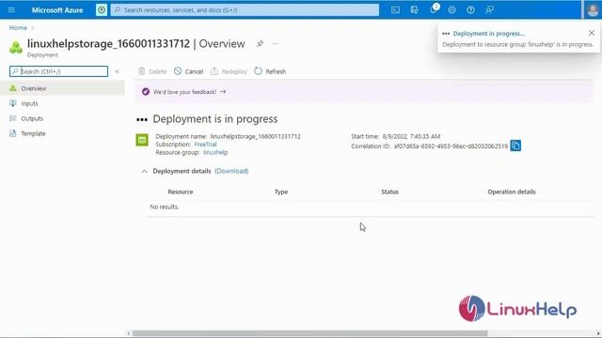Collapse the left menu with double chevron
Image resolution: width=602 pixels, height=338 pixels.
click(117, 71)
